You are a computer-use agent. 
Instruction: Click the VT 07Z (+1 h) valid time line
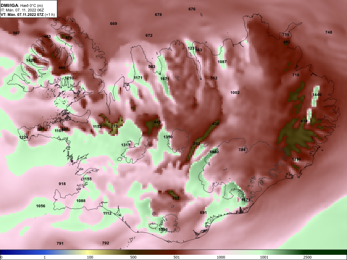click(x=28, y=15)
